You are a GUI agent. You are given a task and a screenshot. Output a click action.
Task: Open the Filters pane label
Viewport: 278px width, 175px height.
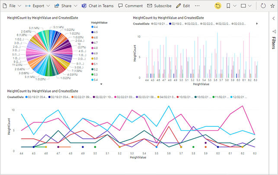point(274,43)
